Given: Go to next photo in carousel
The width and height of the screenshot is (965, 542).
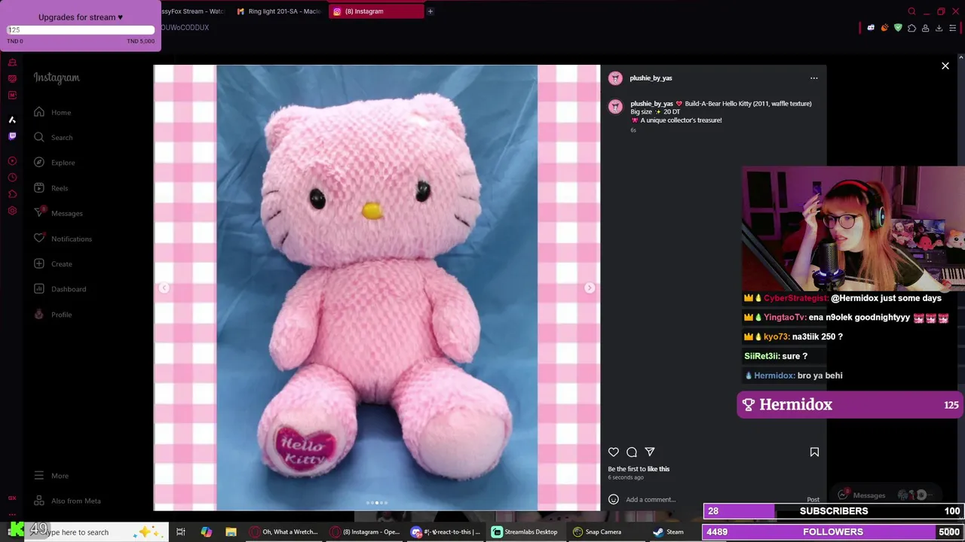Looking at the screenshot, I should tap(590, 288).
